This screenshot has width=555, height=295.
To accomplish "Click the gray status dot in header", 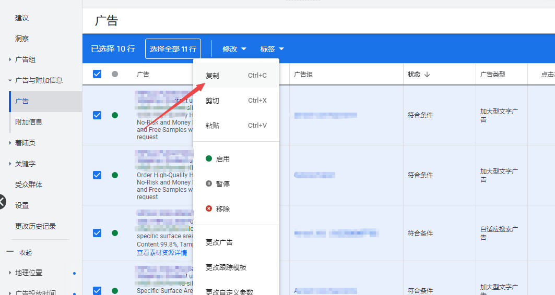I will click(x=115, y=74).
